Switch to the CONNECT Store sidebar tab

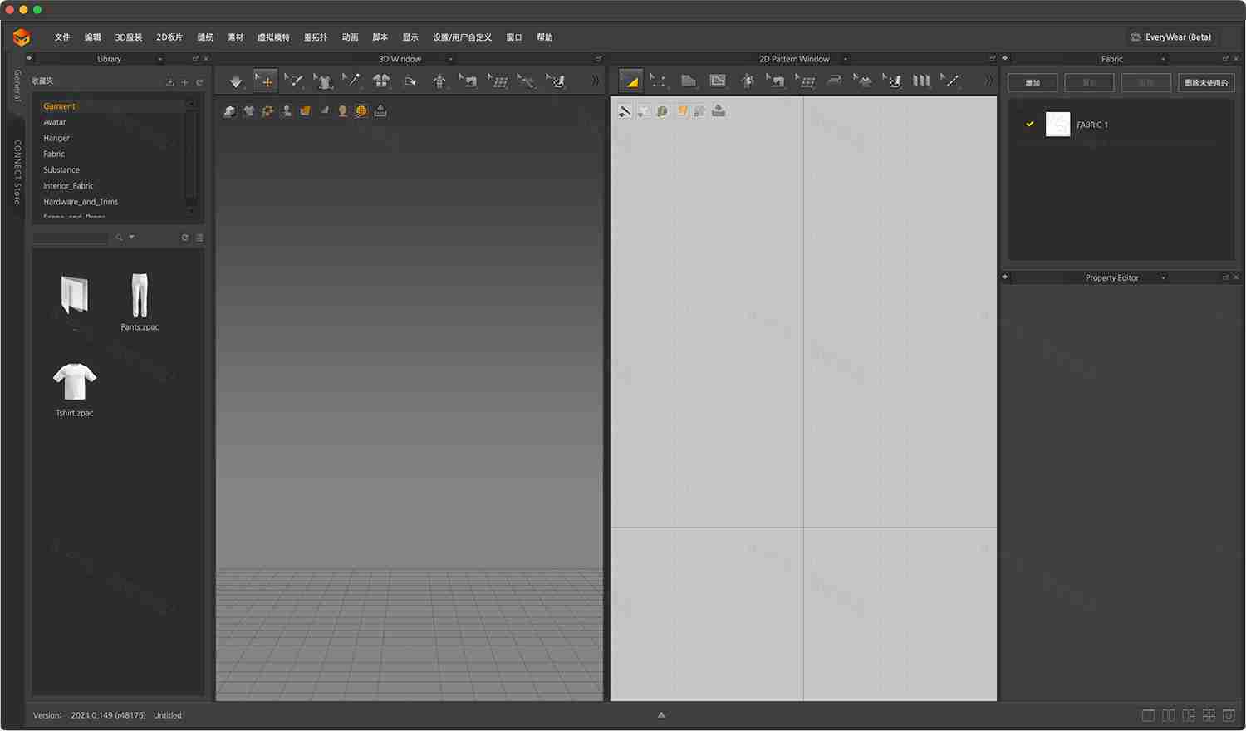click(x=15, y=170)
